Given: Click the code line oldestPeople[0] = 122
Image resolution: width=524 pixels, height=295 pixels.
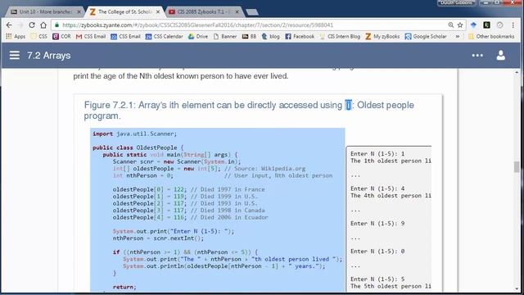Looking at the screenshot, I should [188, 189].
